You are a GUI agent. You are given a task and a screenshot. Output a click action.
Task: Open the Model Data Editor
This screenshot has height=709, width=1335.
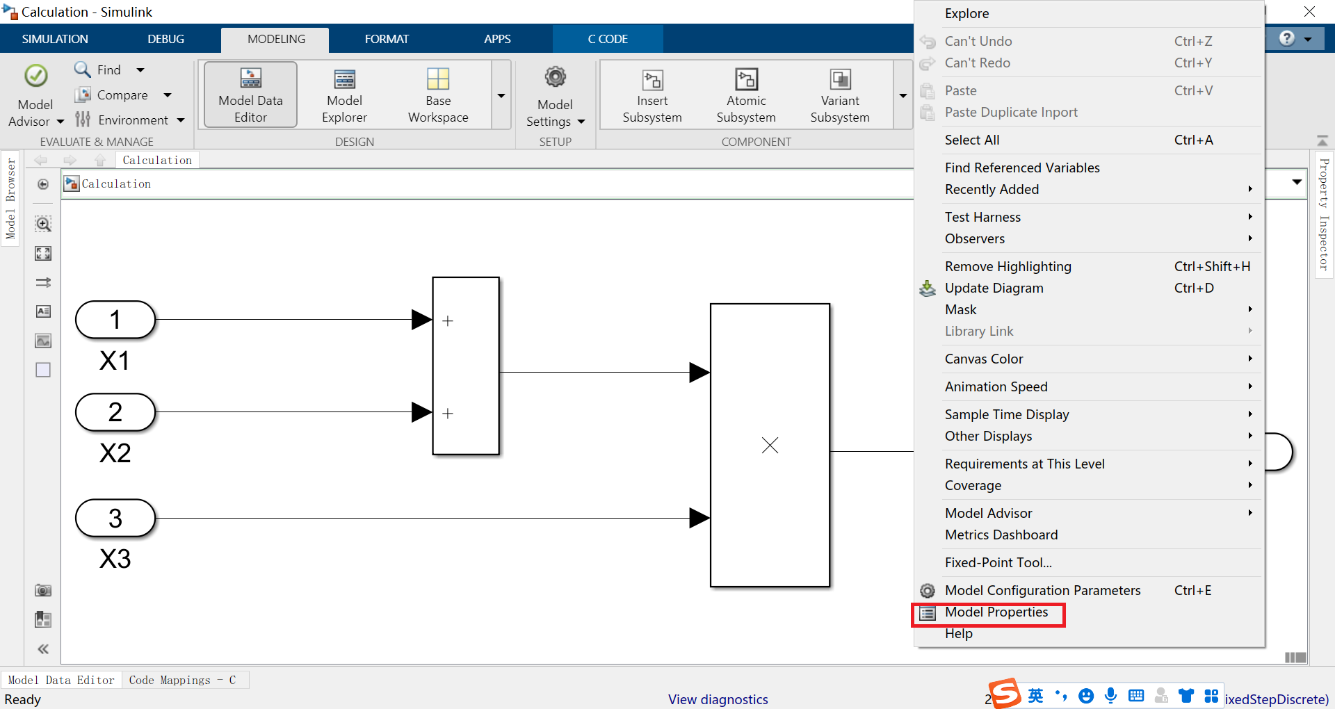coord(250,95)
